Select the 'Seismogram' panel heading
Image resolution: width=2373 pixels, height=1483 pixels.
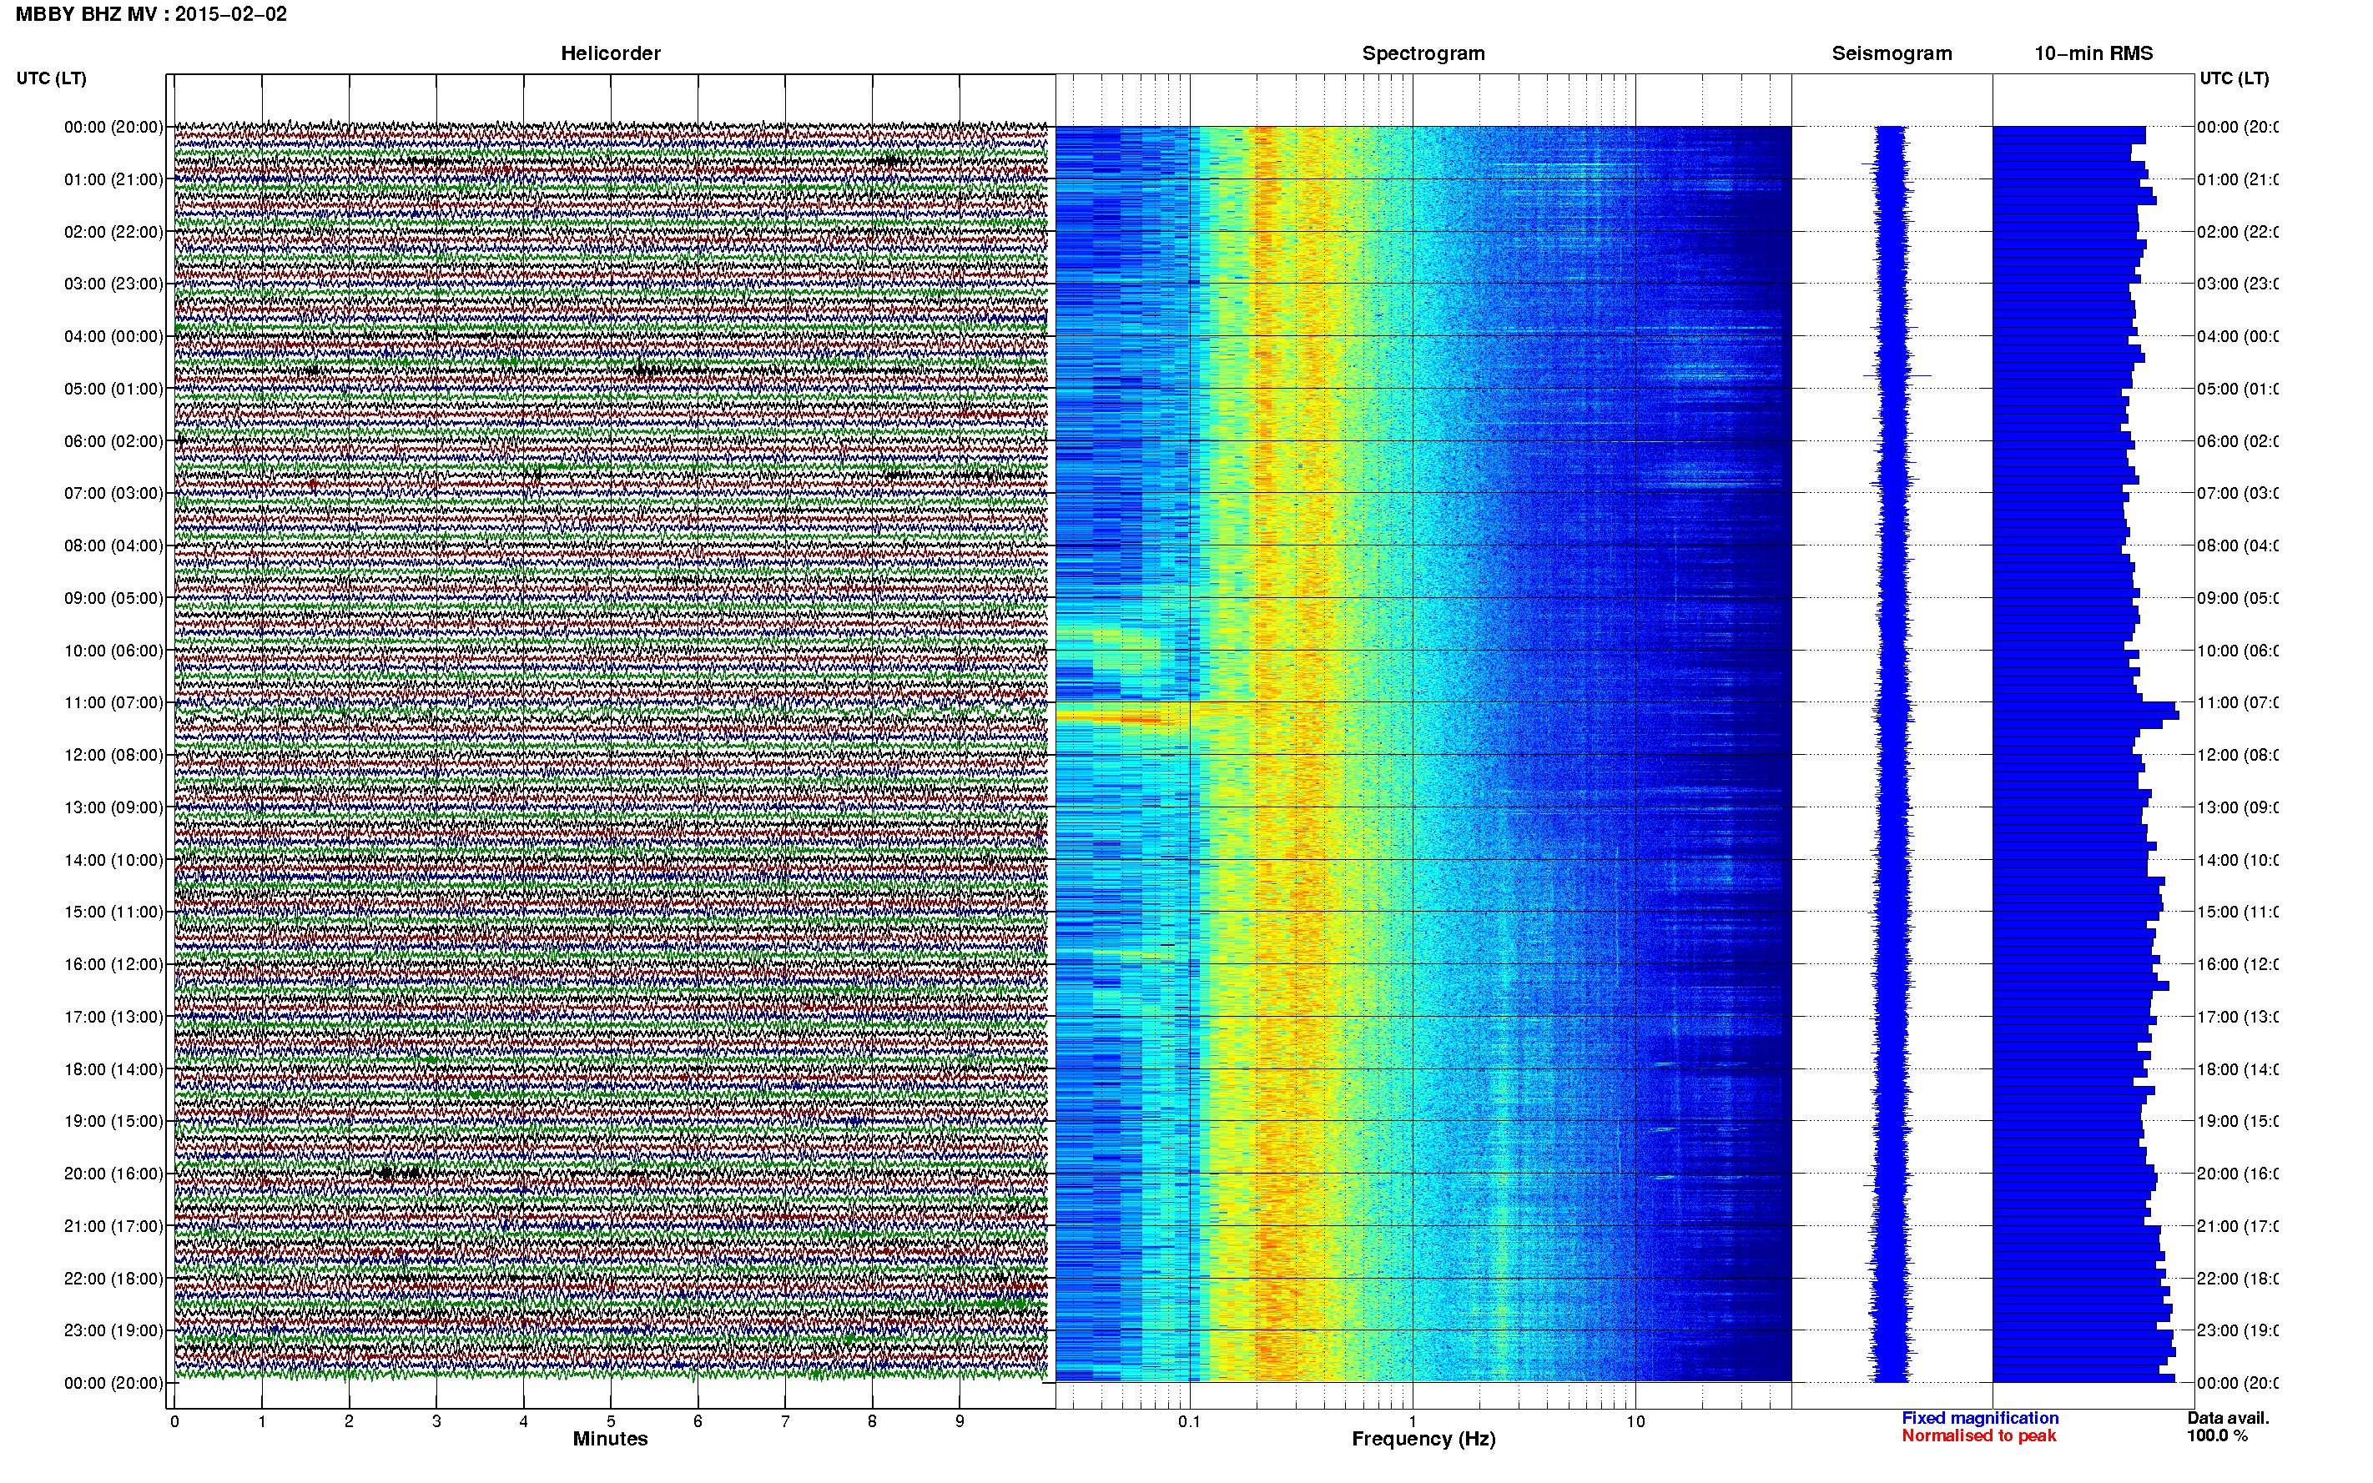(1892, 54)
